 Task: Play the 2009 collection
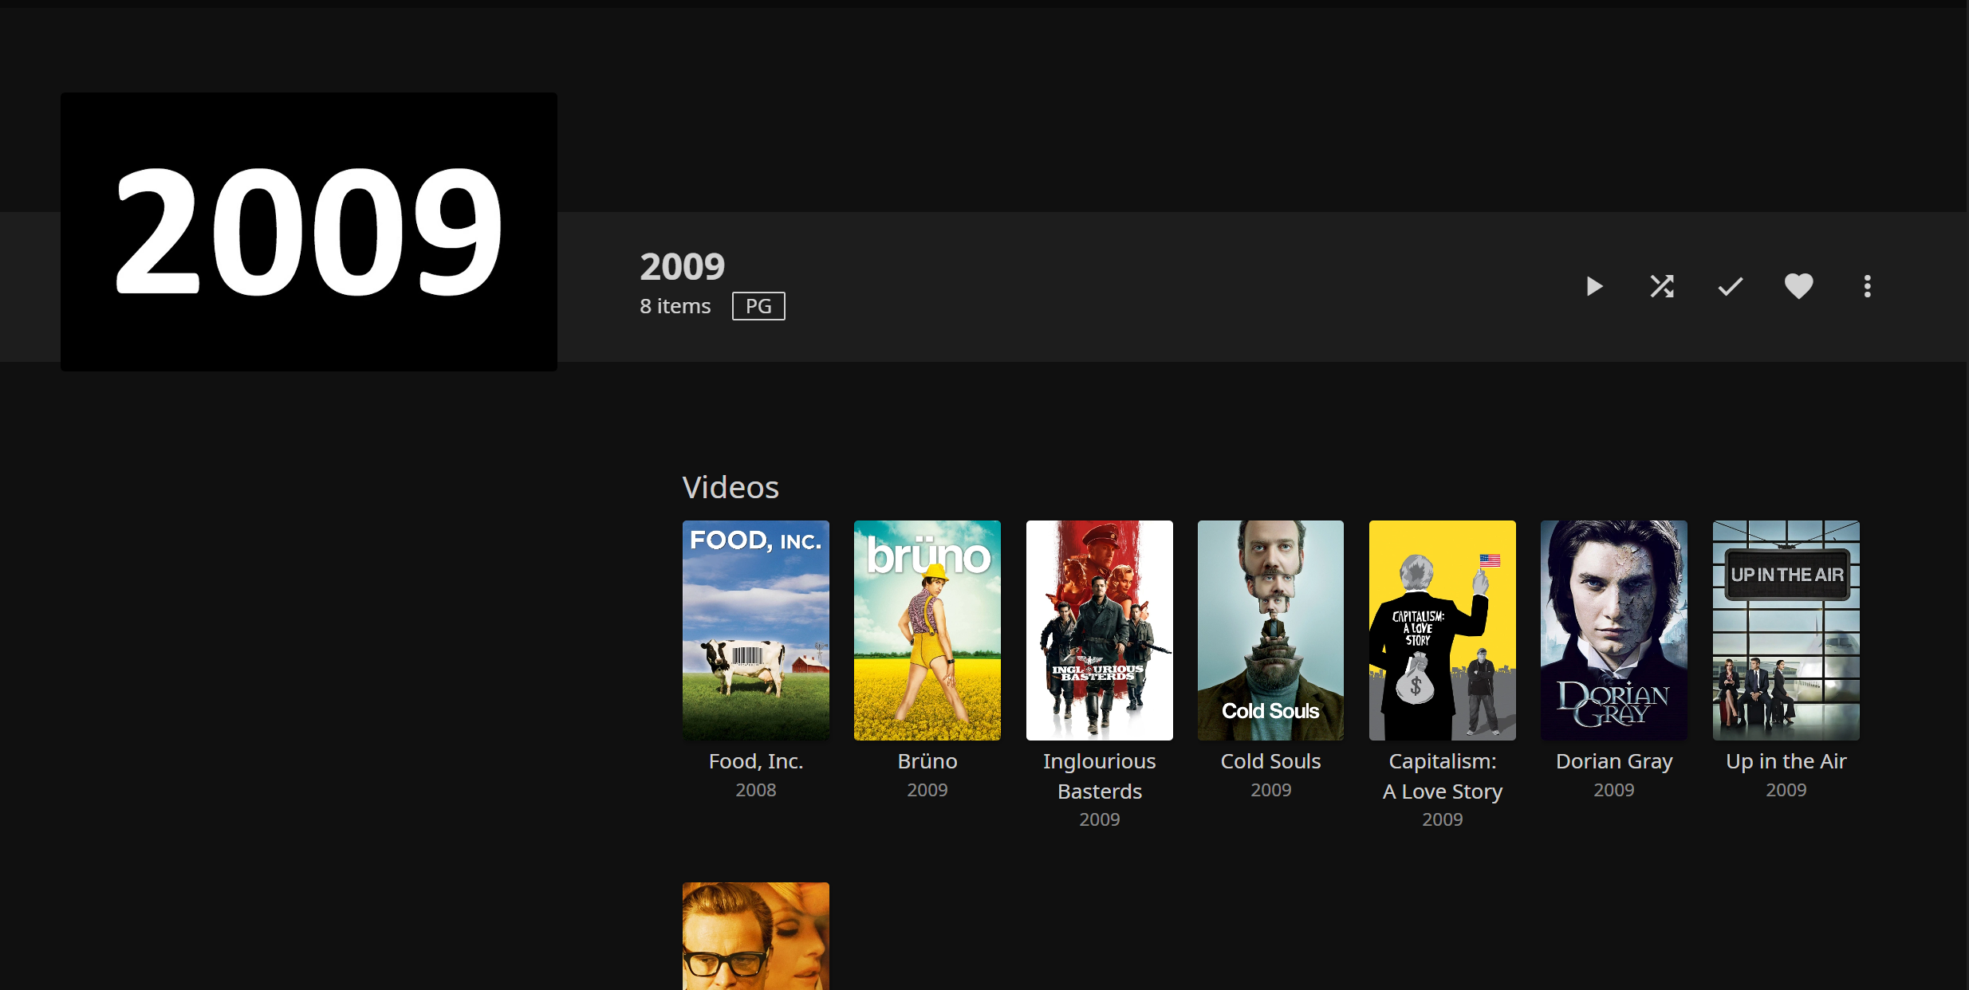click(x=1594, y=286)
